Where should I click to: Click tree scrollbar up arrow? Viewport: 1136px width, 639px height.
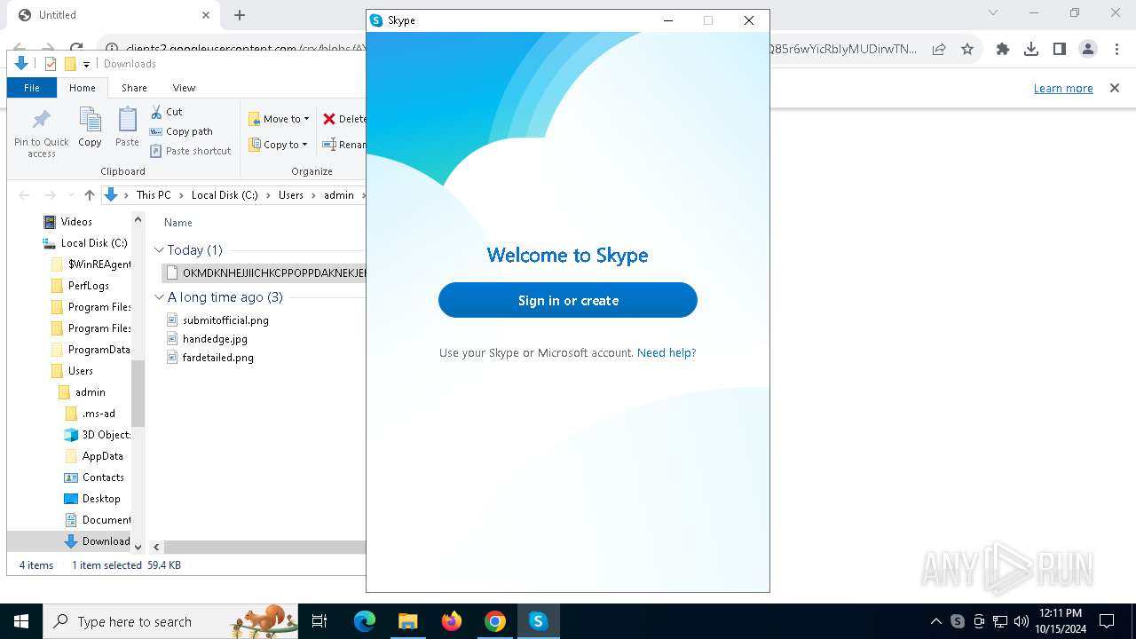[138, 220]
